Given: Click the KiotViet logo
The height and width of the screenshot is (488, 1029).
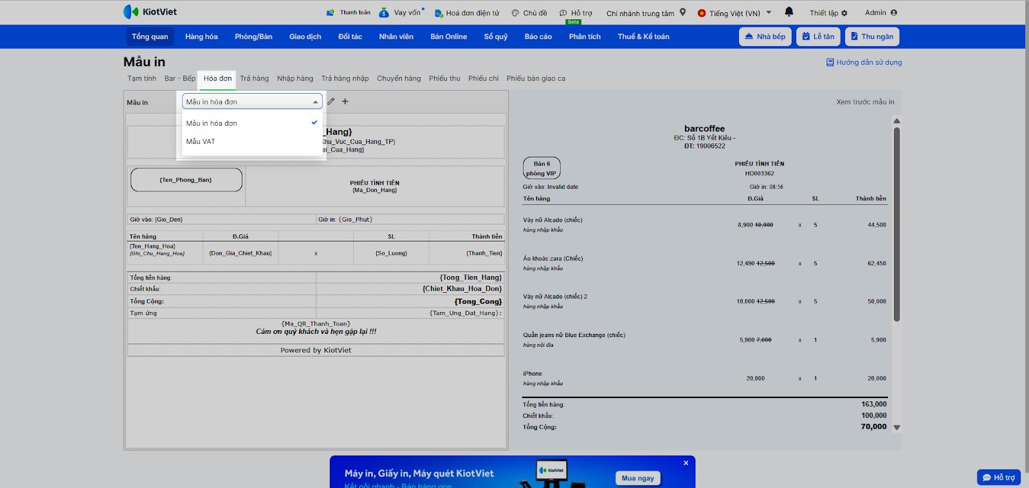Looking at the screenshot, I should click(150, 12).
